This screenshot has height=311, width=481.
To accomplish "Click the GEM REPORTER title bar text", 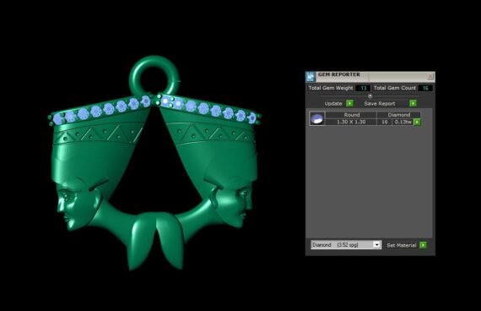I will tap(339, 74).
